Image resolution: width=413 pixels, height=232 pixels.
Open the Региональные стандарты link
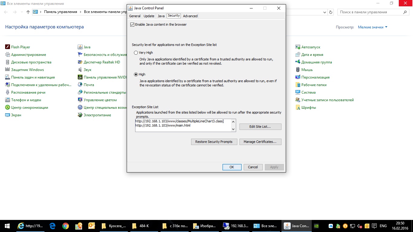(x=105, y=92)
